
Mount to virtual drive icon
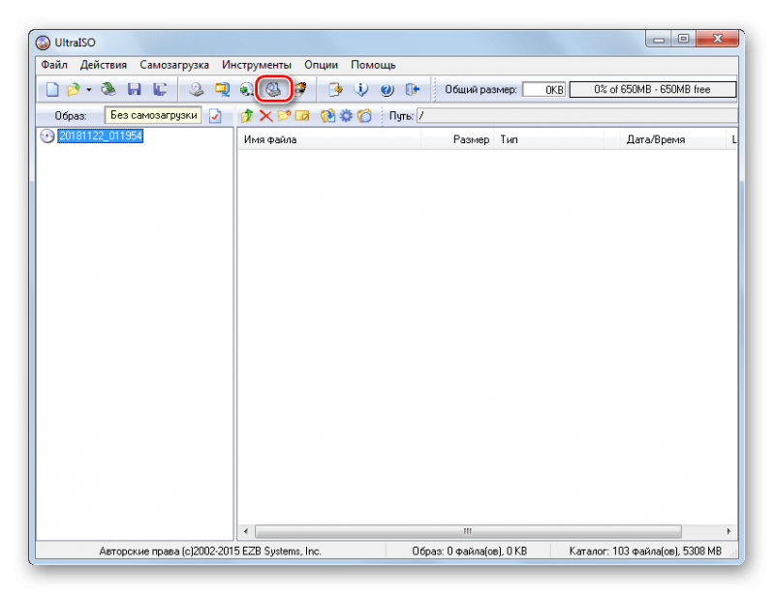(x=274, y=89)
